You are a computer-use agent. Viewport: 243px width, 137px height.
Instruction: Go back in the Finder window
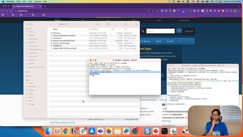click(51, 24)
